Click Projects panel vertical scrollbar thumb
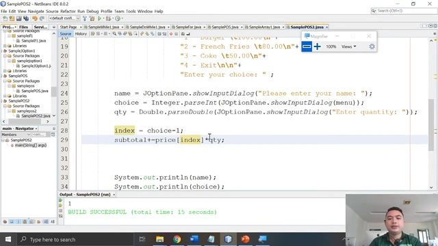Viewport: 438px width, 246px height. click(x=54, y=92)
